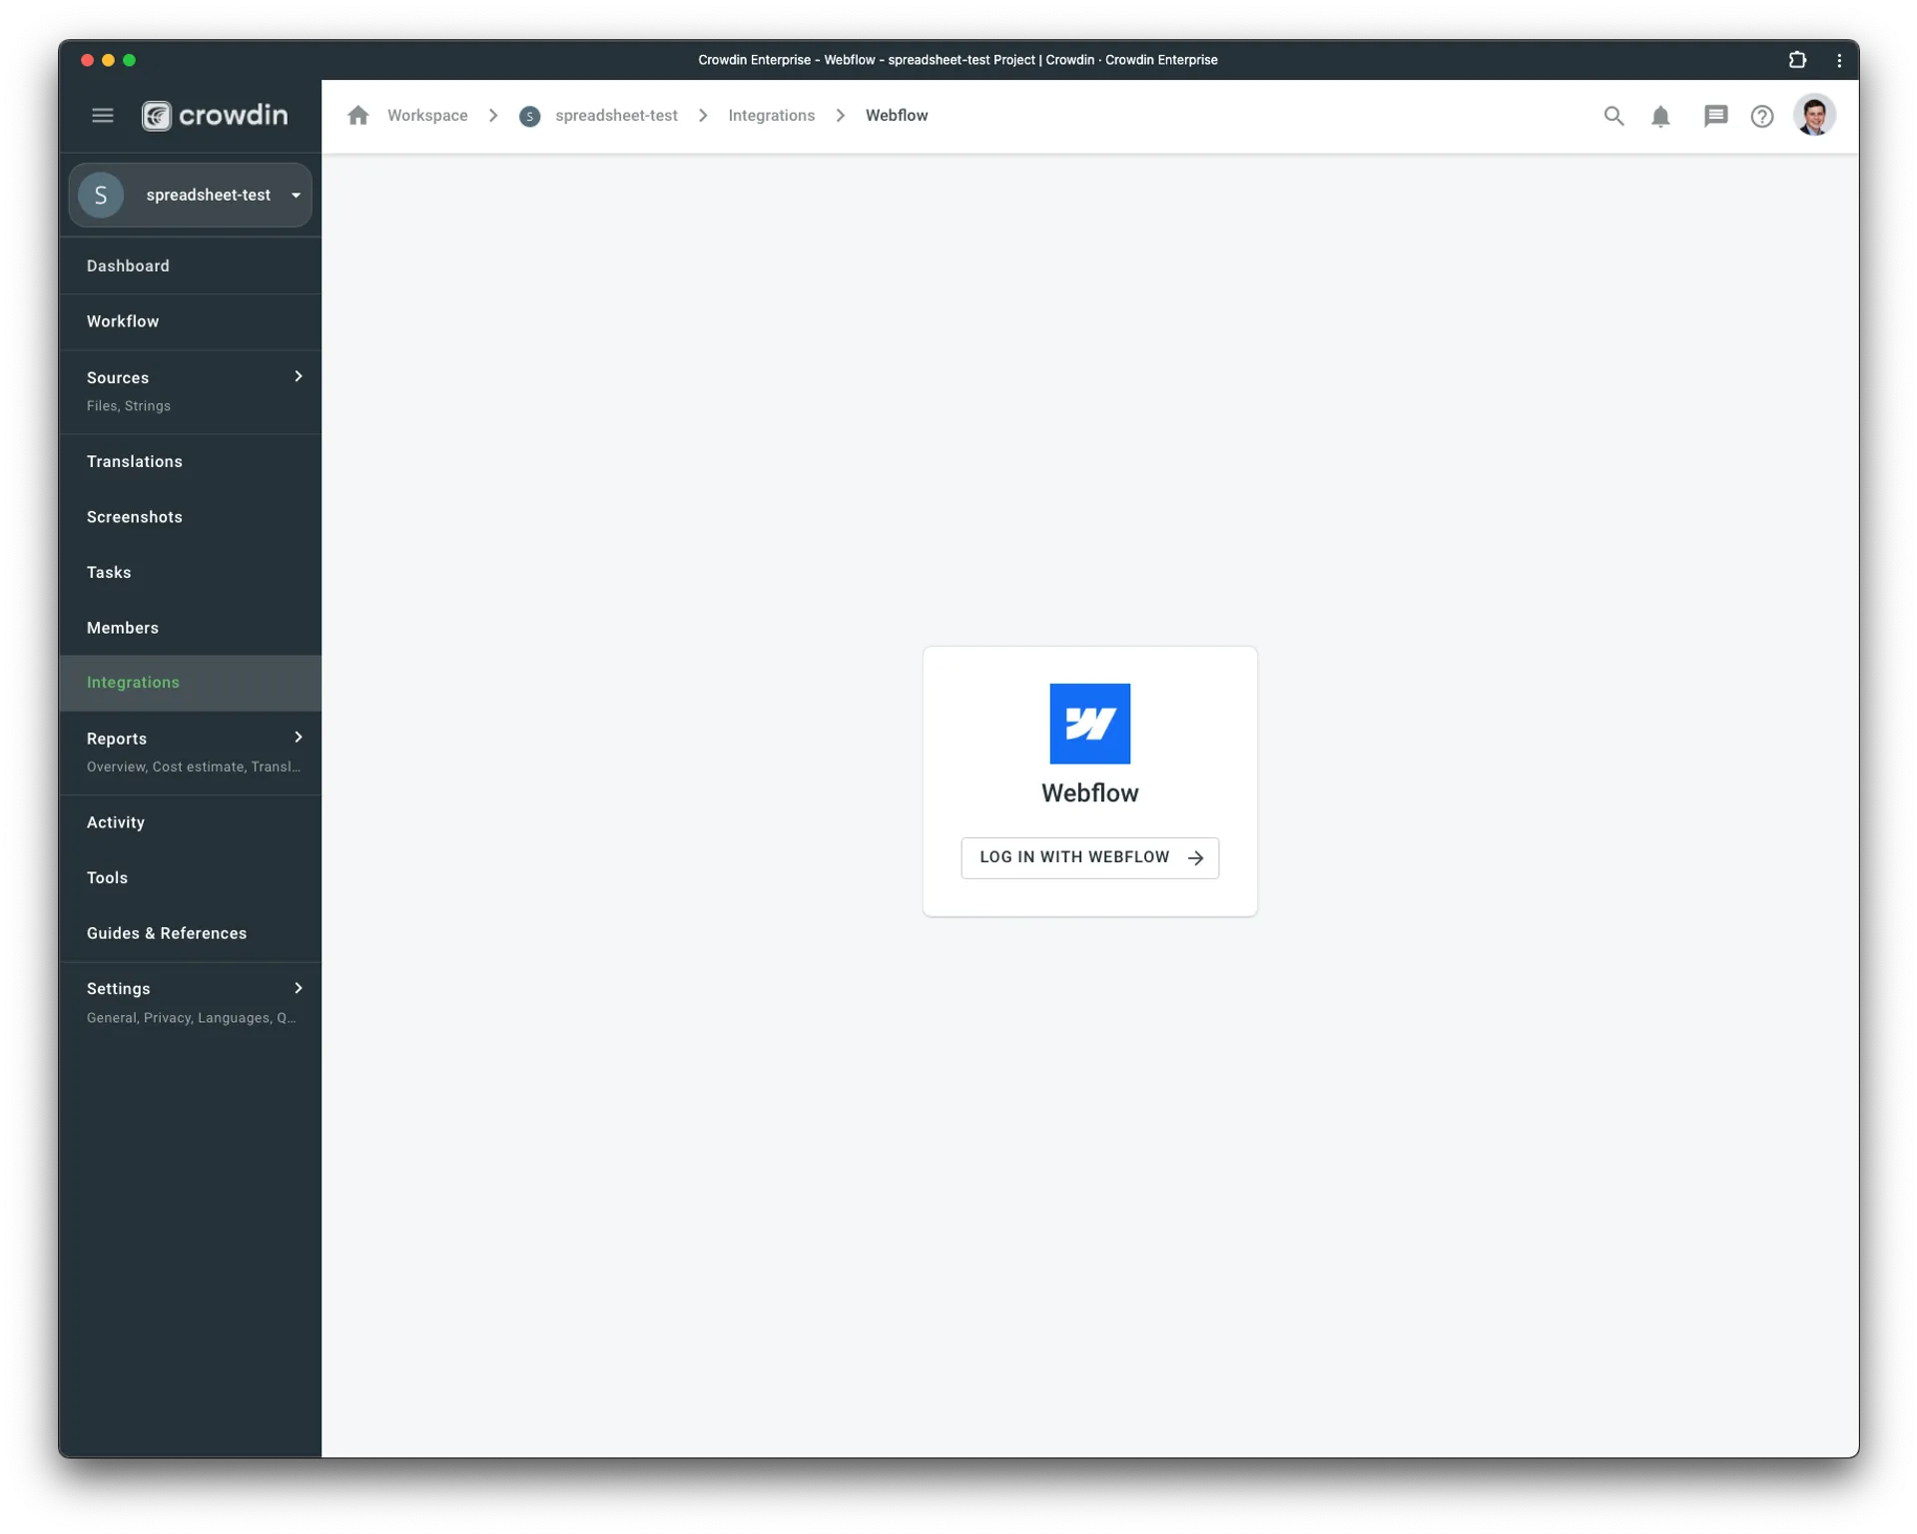This screenshot has width=1917, height=1534.
Task: Open Sources menu item
Action: coord(190,391)
